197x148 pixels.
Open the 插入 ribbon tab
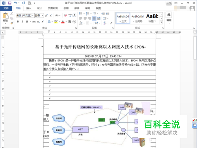point(29,8)
